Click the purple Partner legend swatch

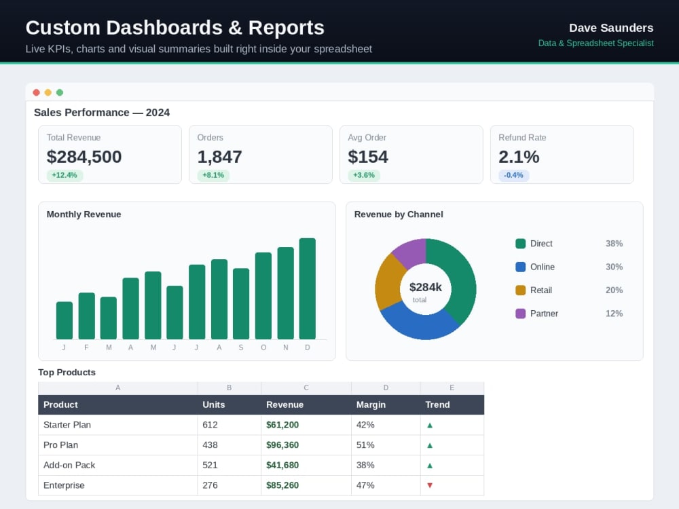click(x=521, y=314)
